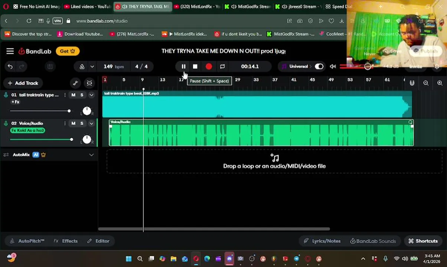Switch to Speed Dial browser tab
Viewport: 447px width, 267px height.
338,6
